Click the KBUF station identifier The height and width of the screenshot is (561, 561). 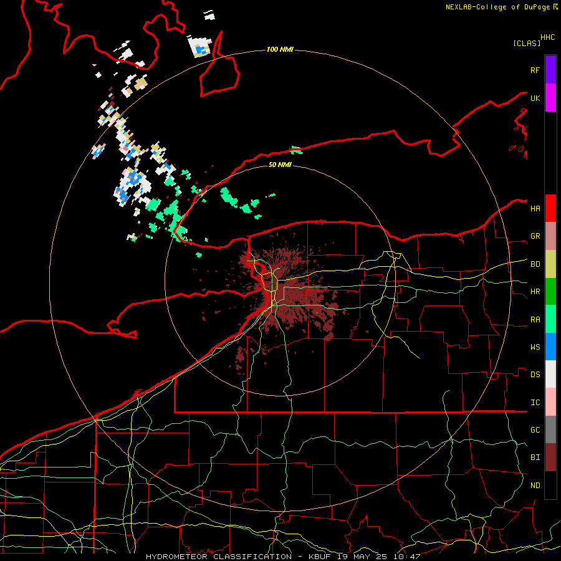(319, 557)
